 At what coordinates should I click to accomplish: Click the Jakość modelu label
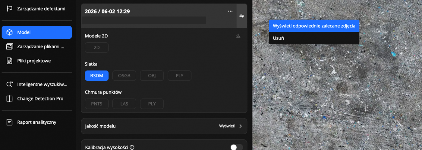tap(100, 126)
